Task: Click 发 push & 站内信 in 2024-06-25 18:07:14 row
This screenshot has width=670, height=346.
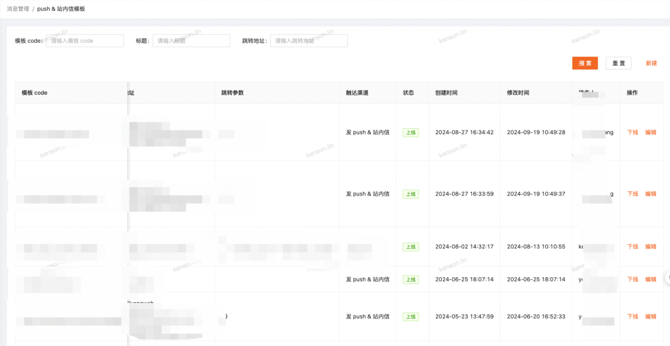Action: (368, 280)
